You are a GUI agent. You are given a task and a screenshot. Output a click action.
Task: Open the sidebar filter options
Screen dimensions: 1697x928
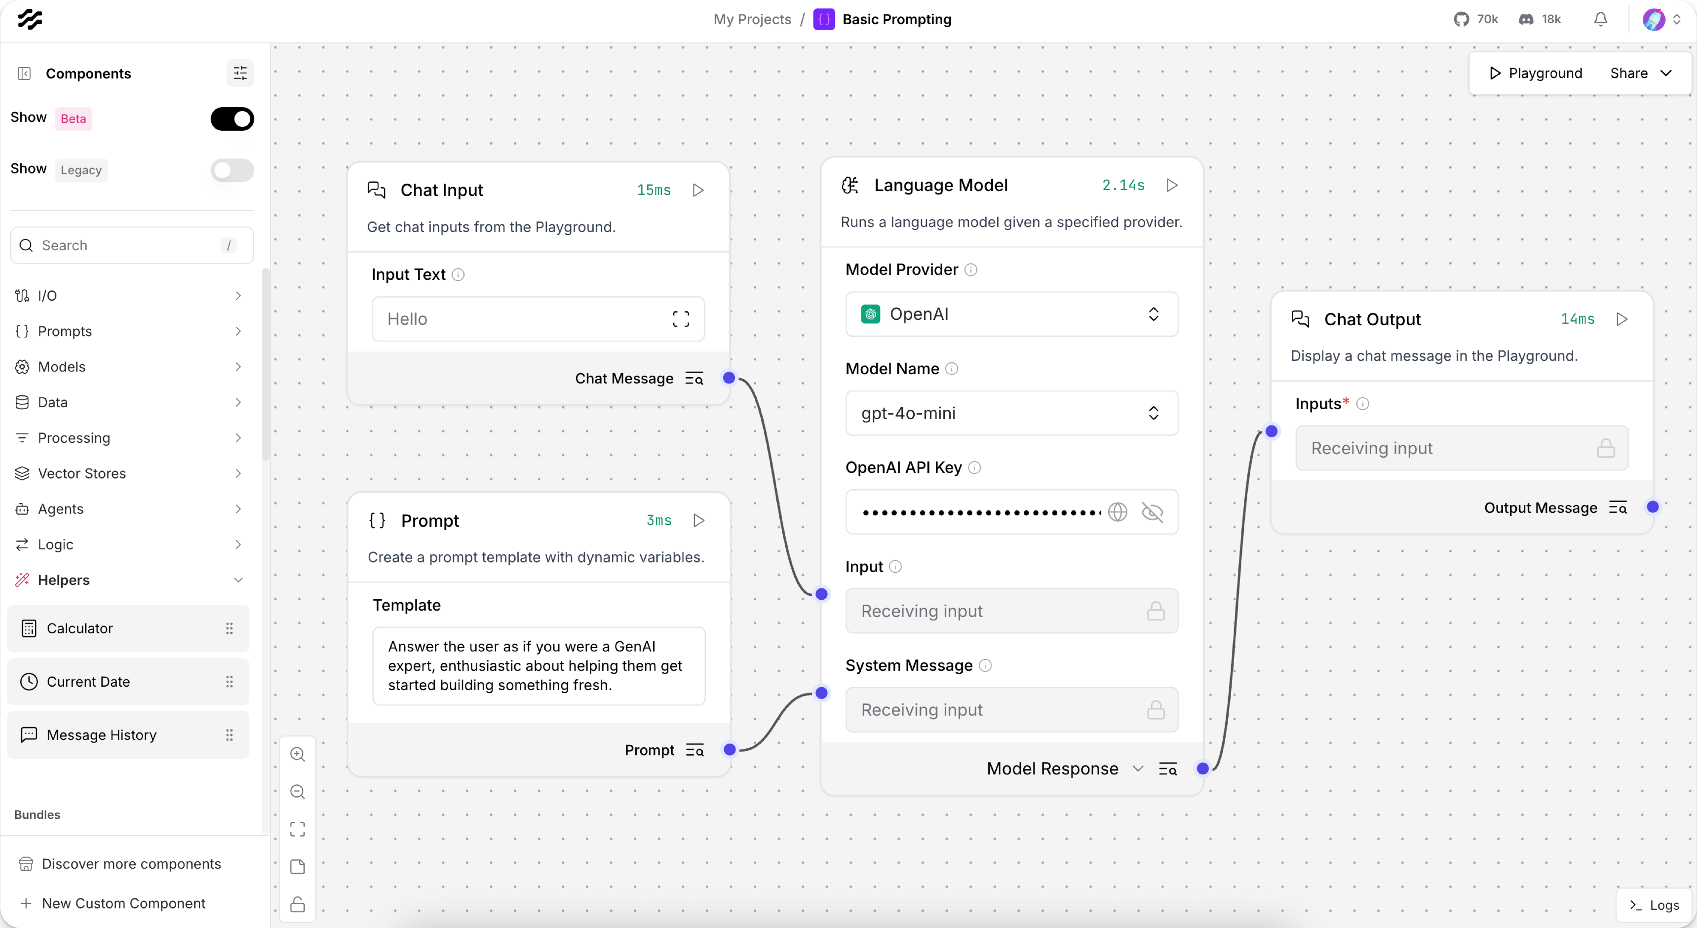point(240,73)
